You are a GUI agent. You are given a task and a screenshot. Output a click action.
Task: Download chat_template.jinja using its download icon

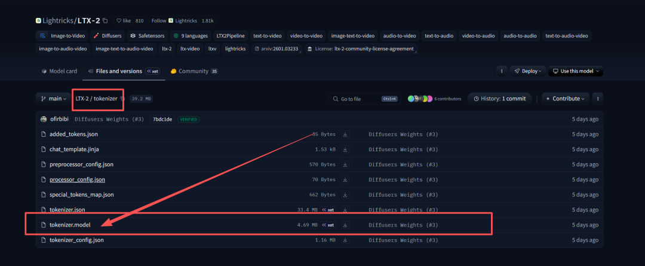click(x=346, y=149)
